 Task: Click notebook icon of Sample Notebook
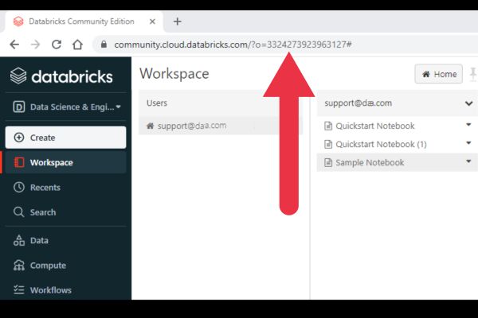tap(328, 162)
